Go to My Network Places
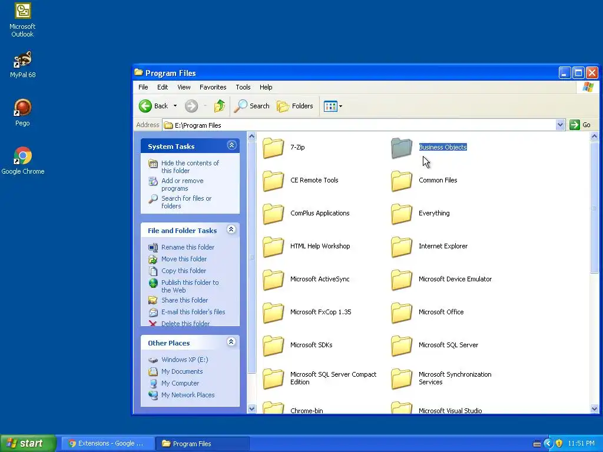Viewport: 603px width, 452px height. pos(181,395)
